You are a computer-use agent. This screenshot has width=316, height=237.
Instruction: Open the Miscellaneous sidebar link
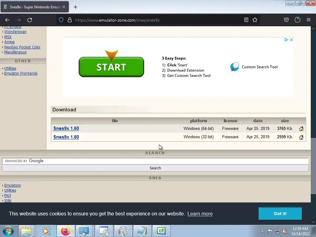15,52
